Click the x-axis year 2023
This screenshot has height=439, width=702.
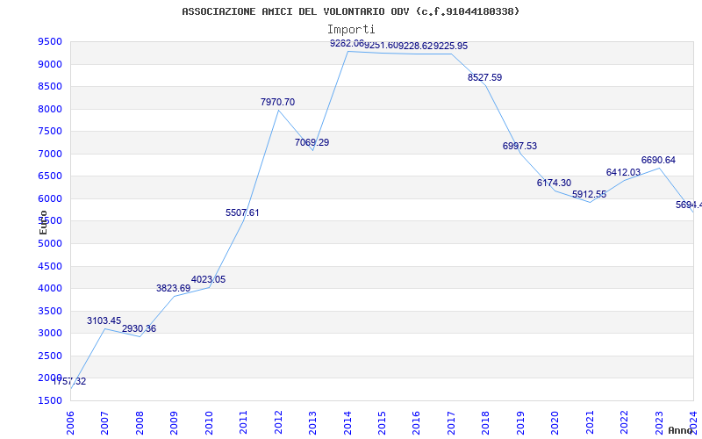[659, 423]
